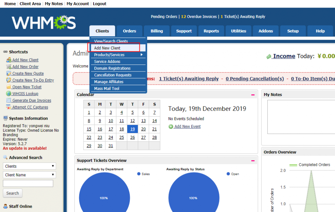Viewport: 335px width, 212px height.
Task: Click the Open New Ticket icon
Action: (9, 87)
